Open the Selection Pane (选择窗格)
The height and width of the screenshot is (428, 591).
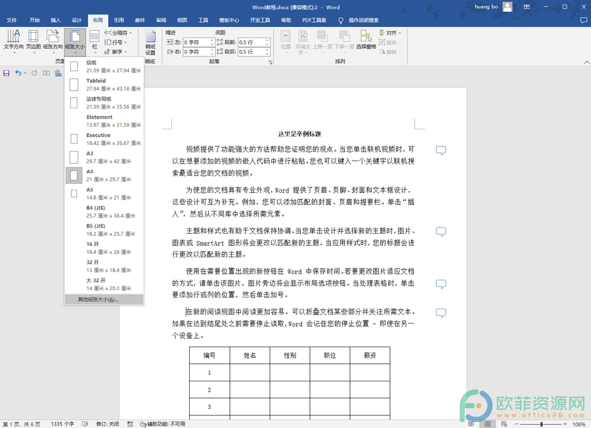(366, 40)
